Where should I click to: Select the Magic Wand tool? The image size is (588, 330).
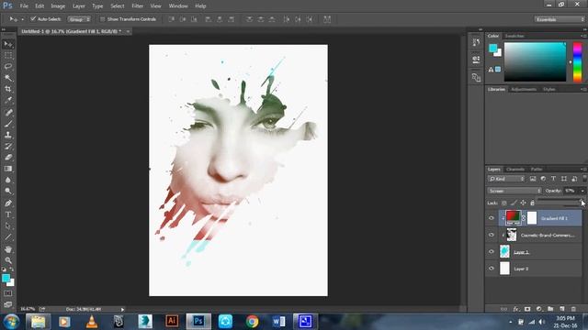click(8, 78)
